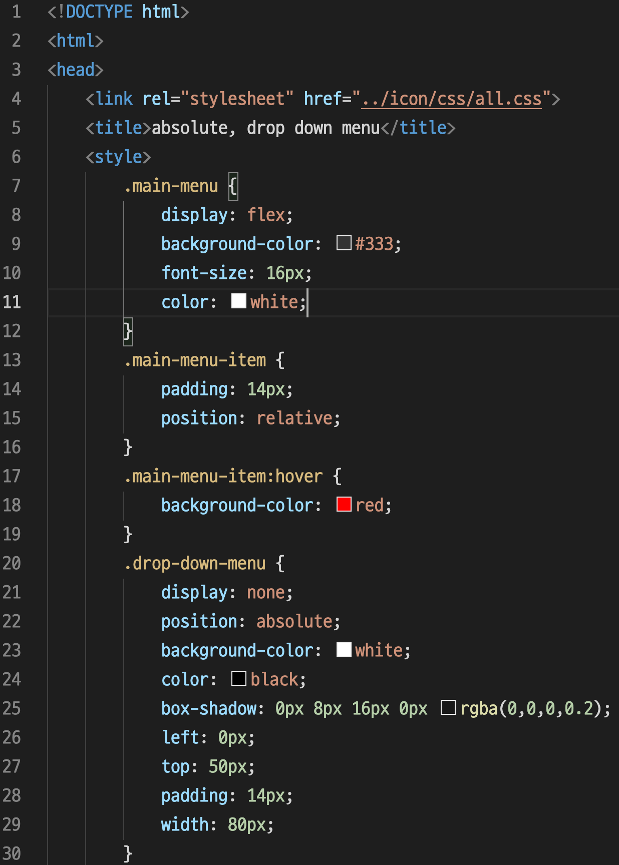Click the opening style tag

(118, 157)
